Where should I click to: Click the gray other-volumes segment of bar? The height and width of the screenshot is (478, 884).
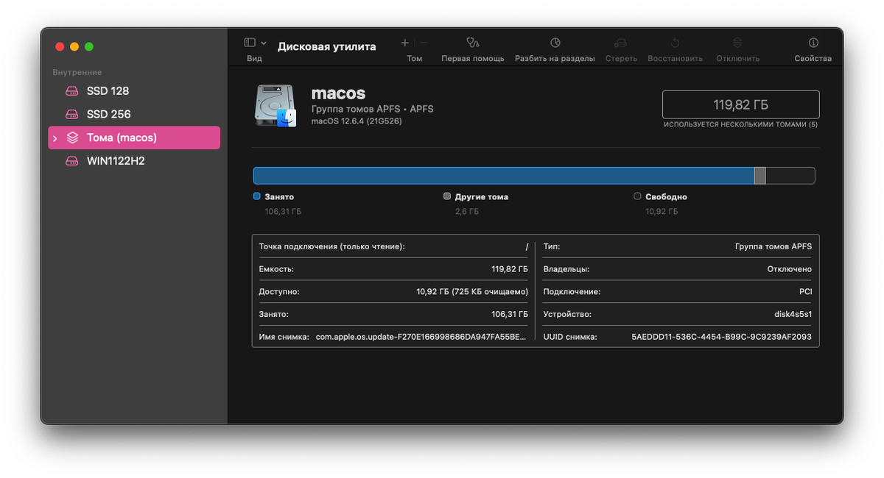(x=760, y=175)
